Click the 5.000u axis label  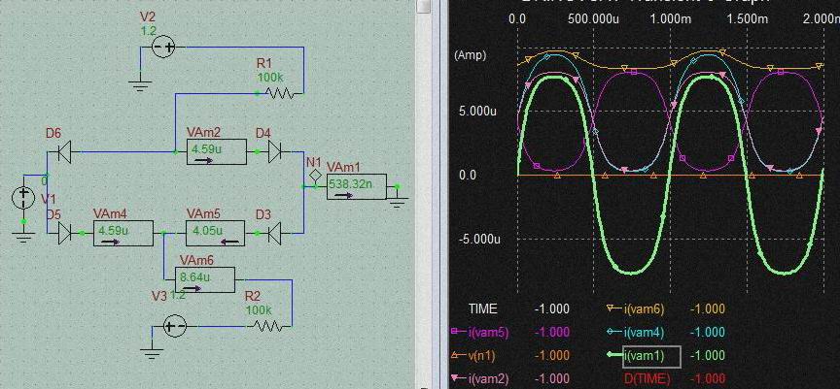[x=479, y=113]
